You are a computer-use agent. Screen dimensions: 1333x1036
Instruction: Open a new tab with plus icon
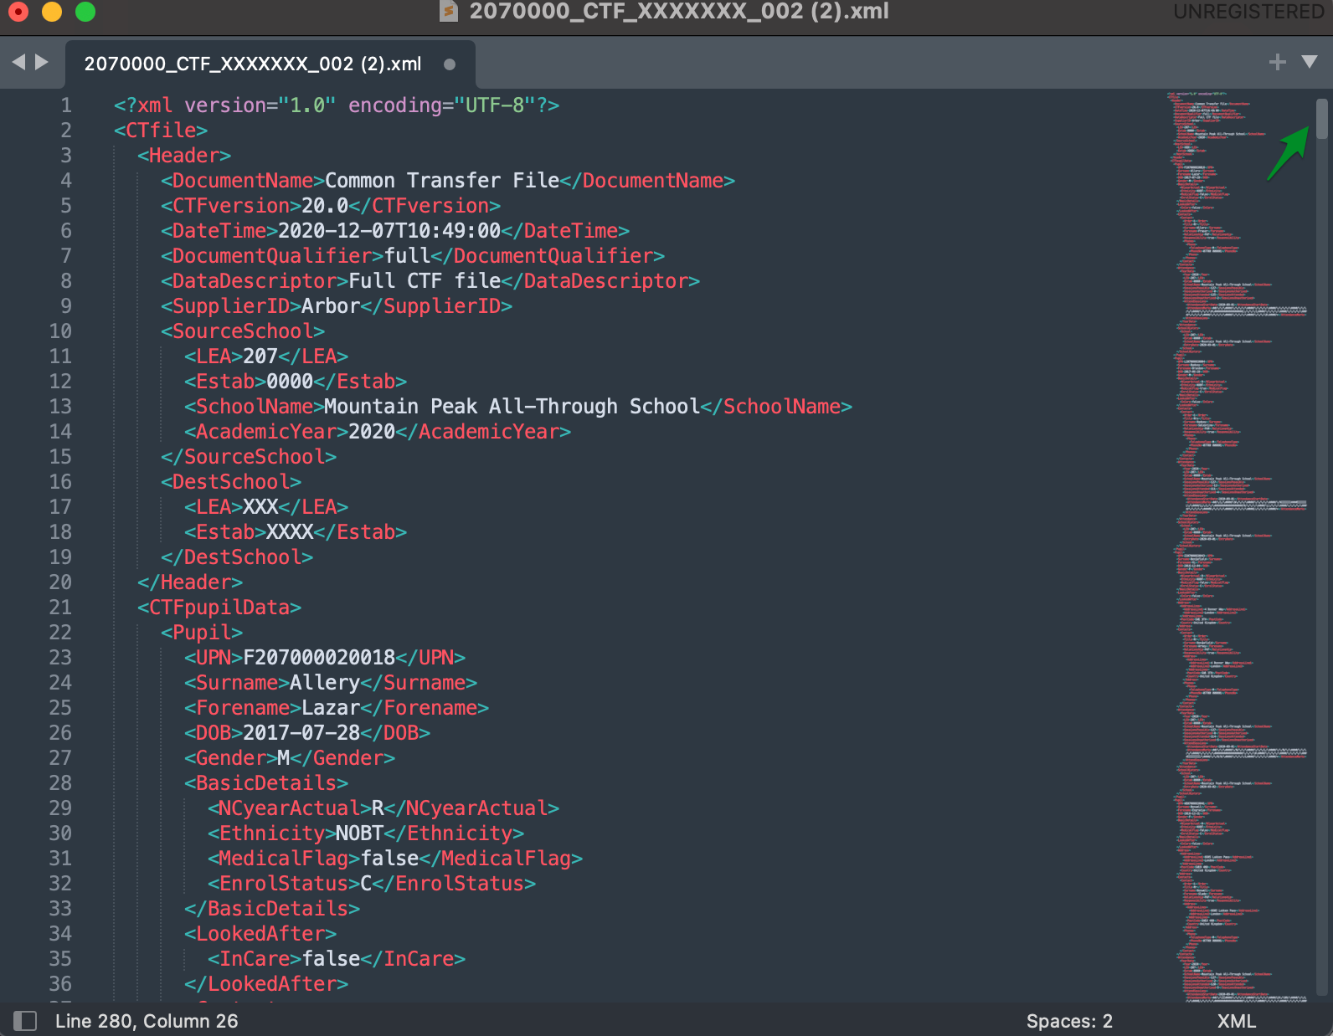1277,62
